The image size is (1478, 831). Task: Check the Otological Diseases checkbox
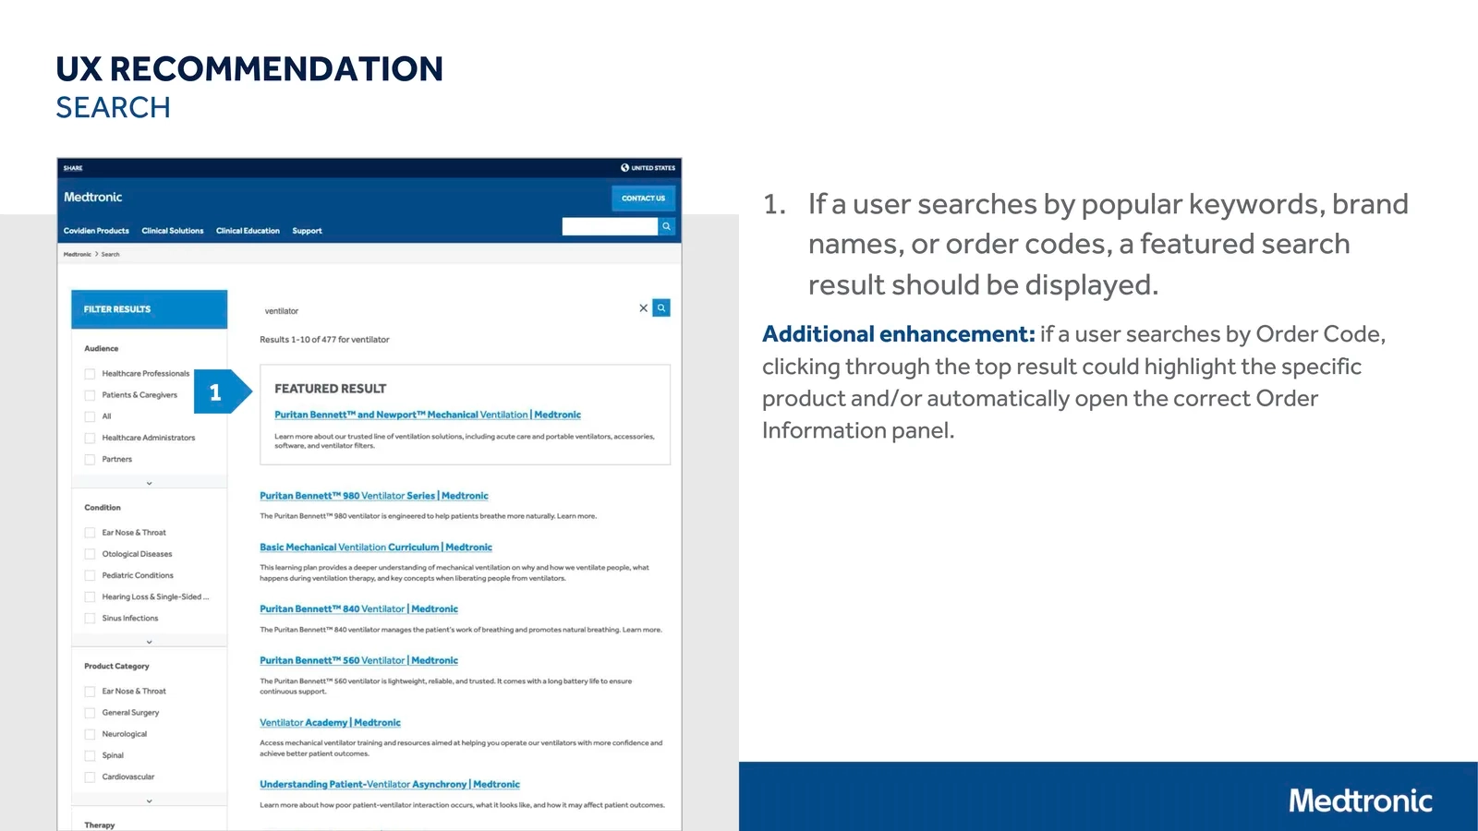[x=90, y=554]
